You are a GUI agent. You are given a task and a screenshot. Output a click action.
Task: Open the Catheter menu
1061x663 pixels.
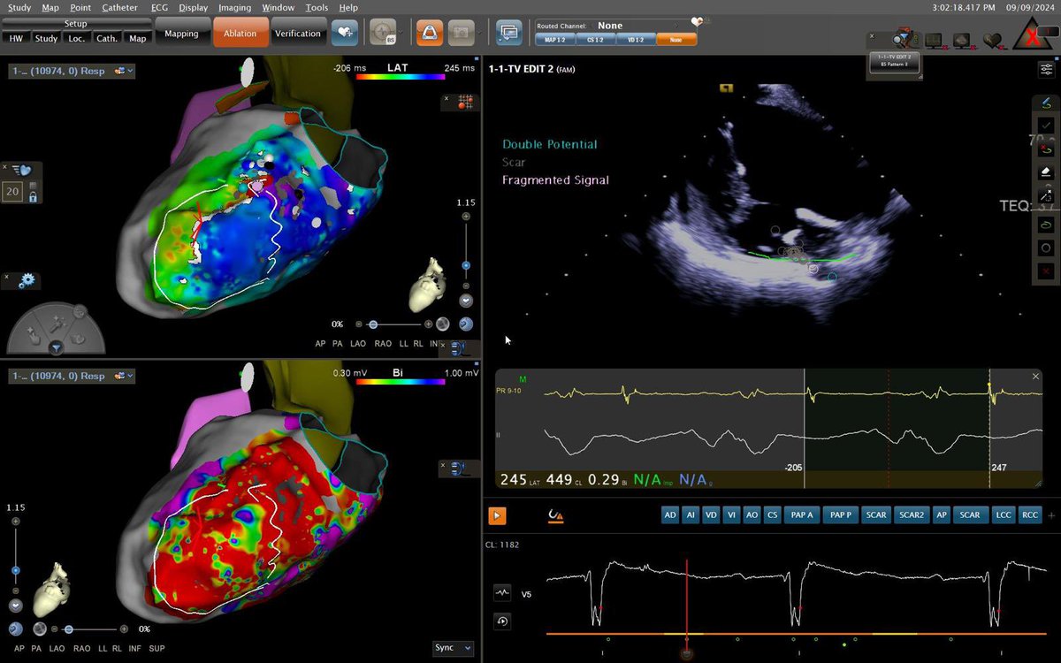[119, 7]
